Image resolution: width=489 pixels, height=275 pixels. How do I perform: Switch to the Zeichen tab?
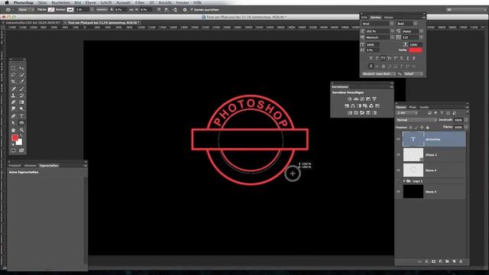tap(375, 17)
